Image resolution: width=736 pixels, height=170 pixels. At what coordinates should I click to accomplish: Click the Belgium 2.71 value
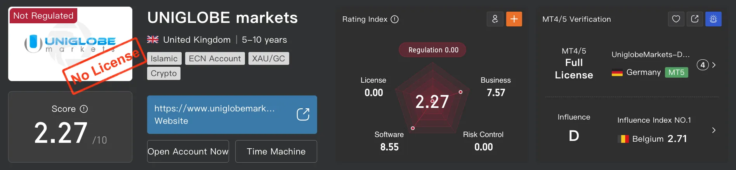click(x=677, y=139)
